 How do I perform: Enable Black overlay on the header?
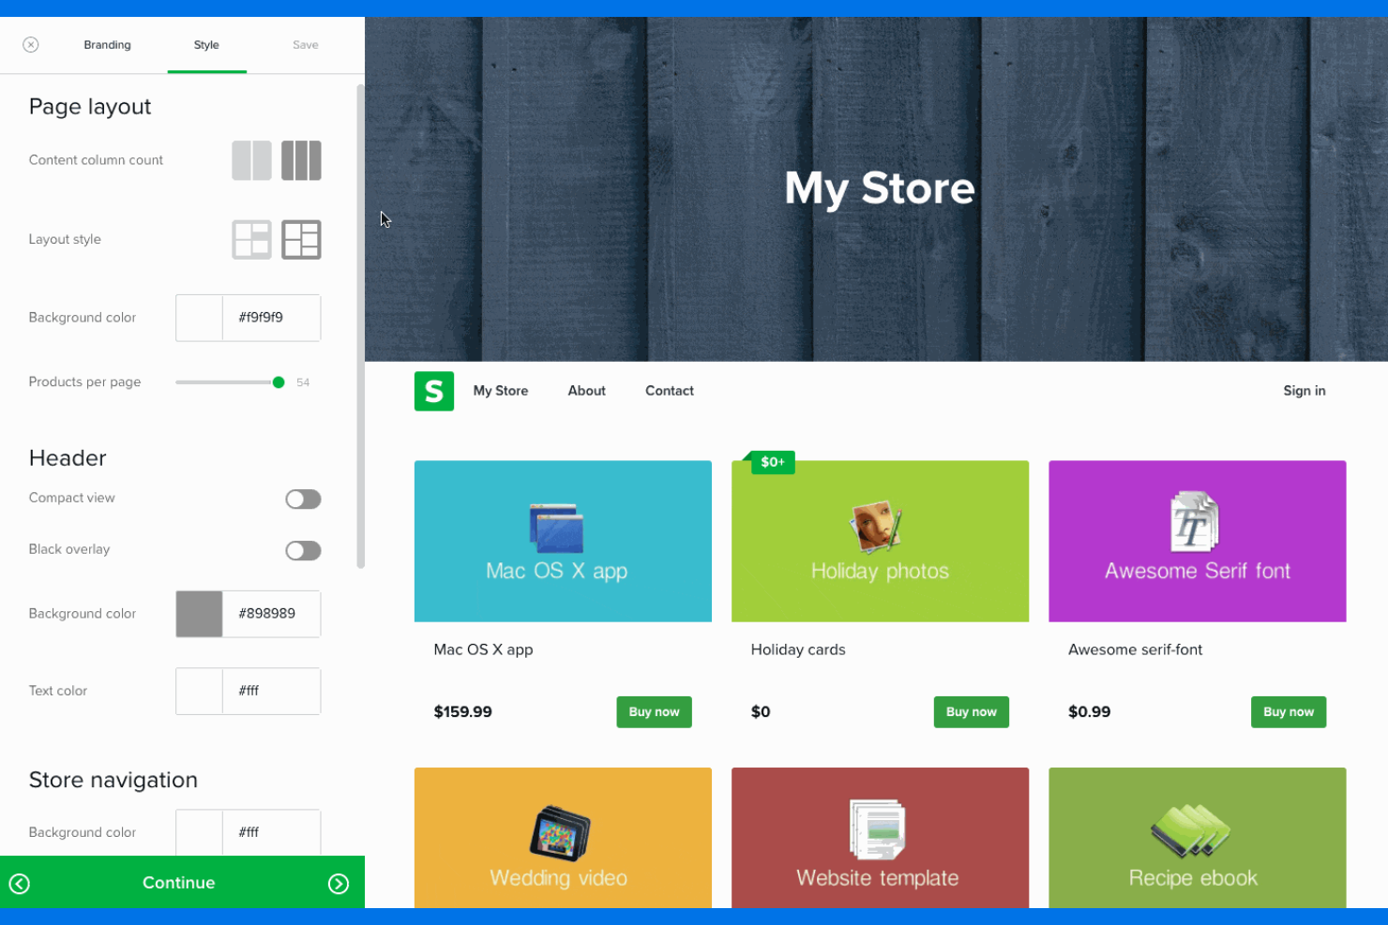(x=303, y=550)
